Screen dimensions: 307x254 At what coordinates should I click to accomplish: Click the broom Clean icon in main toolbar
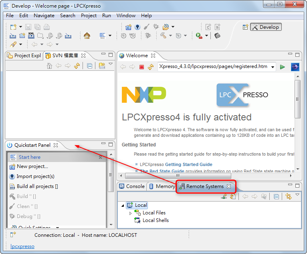[x=147, y=27]
